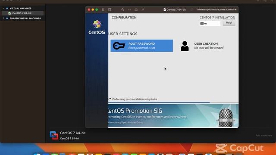Select the us keyboard layout field
Image resolution: width=276 pixels, height=155 pixels.
coord(210,24)
